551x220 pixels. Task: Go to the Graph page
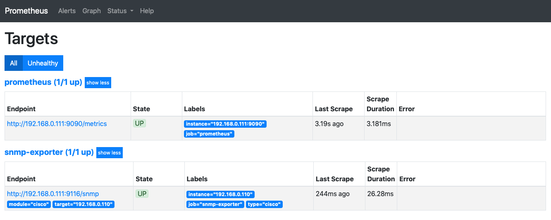(91, 11)
